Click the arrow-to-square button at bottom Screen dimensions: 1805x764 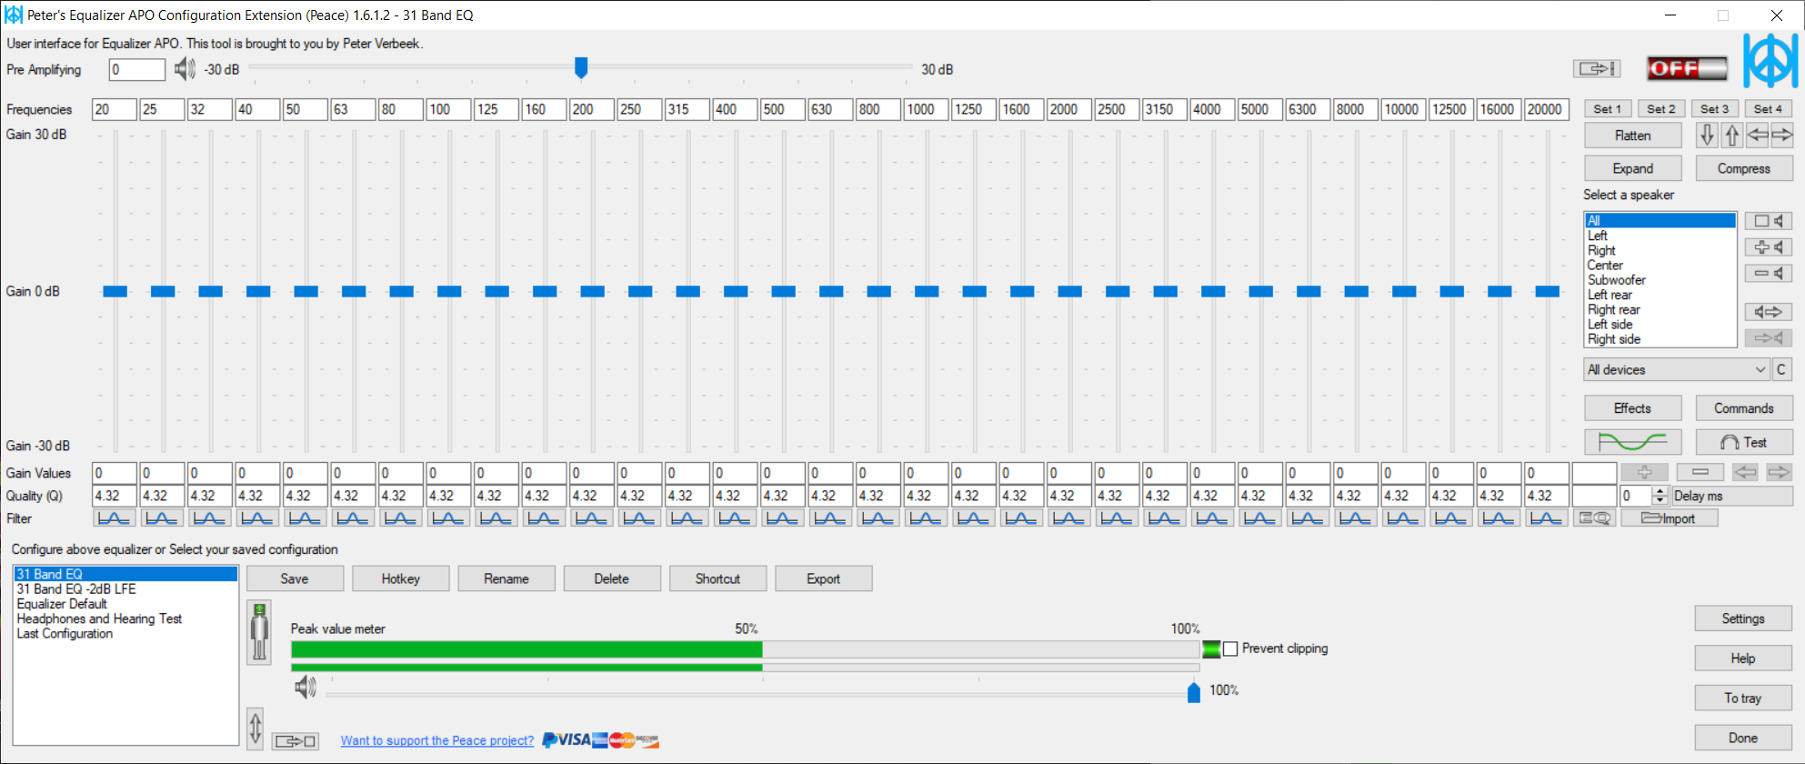(x=296, y=741)
